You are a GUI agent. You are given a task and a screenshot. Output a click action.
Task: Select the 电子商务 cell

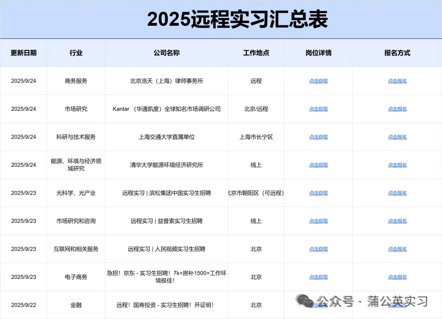(76, 277)
